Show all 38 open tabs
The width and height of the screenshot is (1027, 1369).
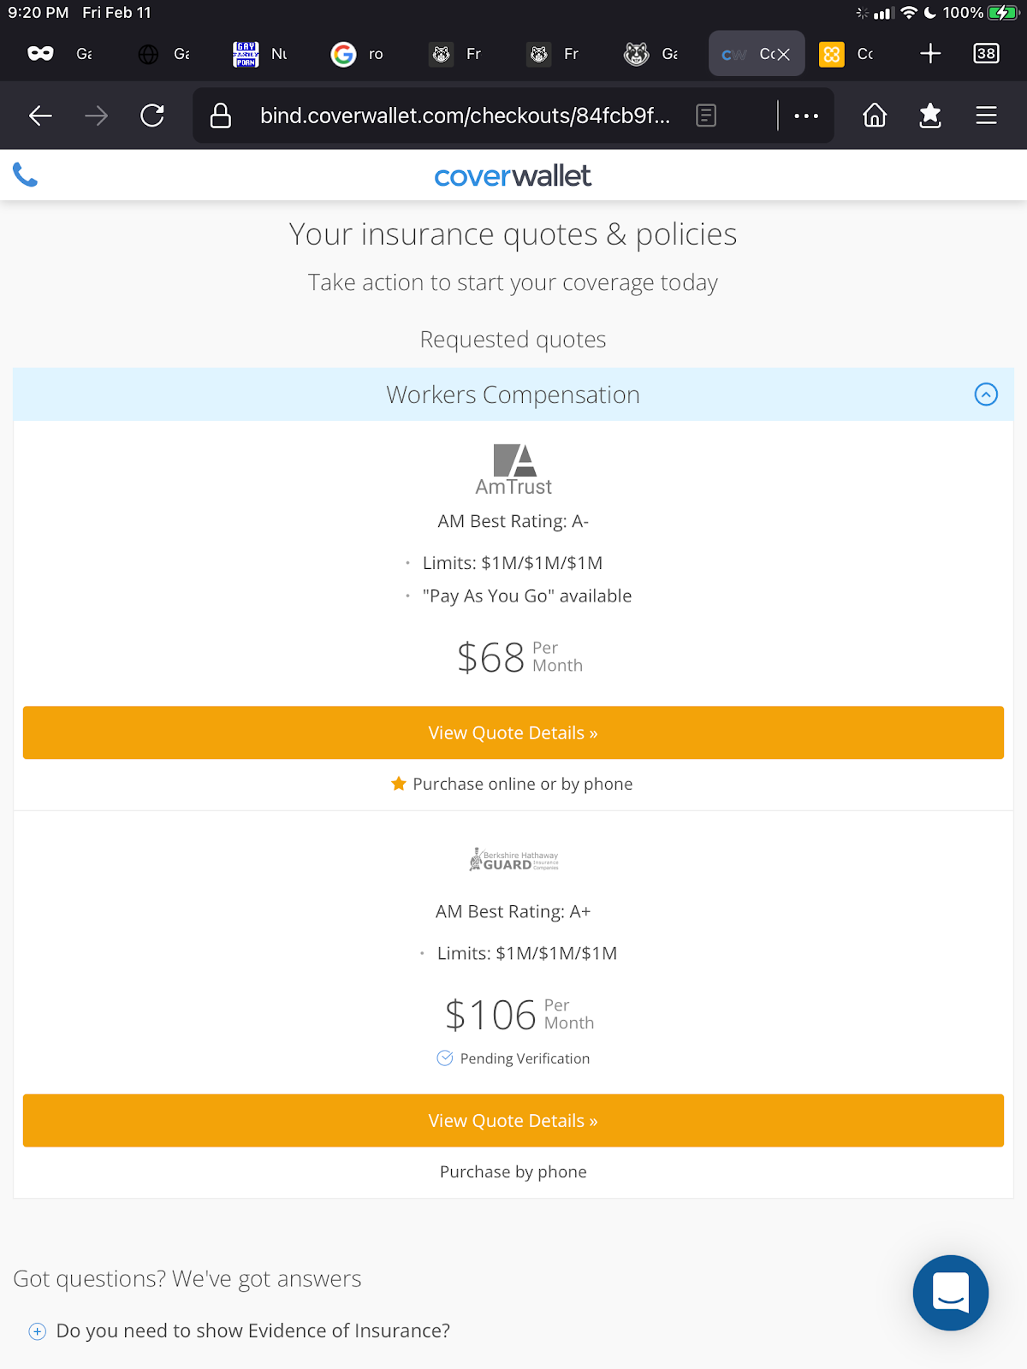pyautogui.click(x=986, y=54)
